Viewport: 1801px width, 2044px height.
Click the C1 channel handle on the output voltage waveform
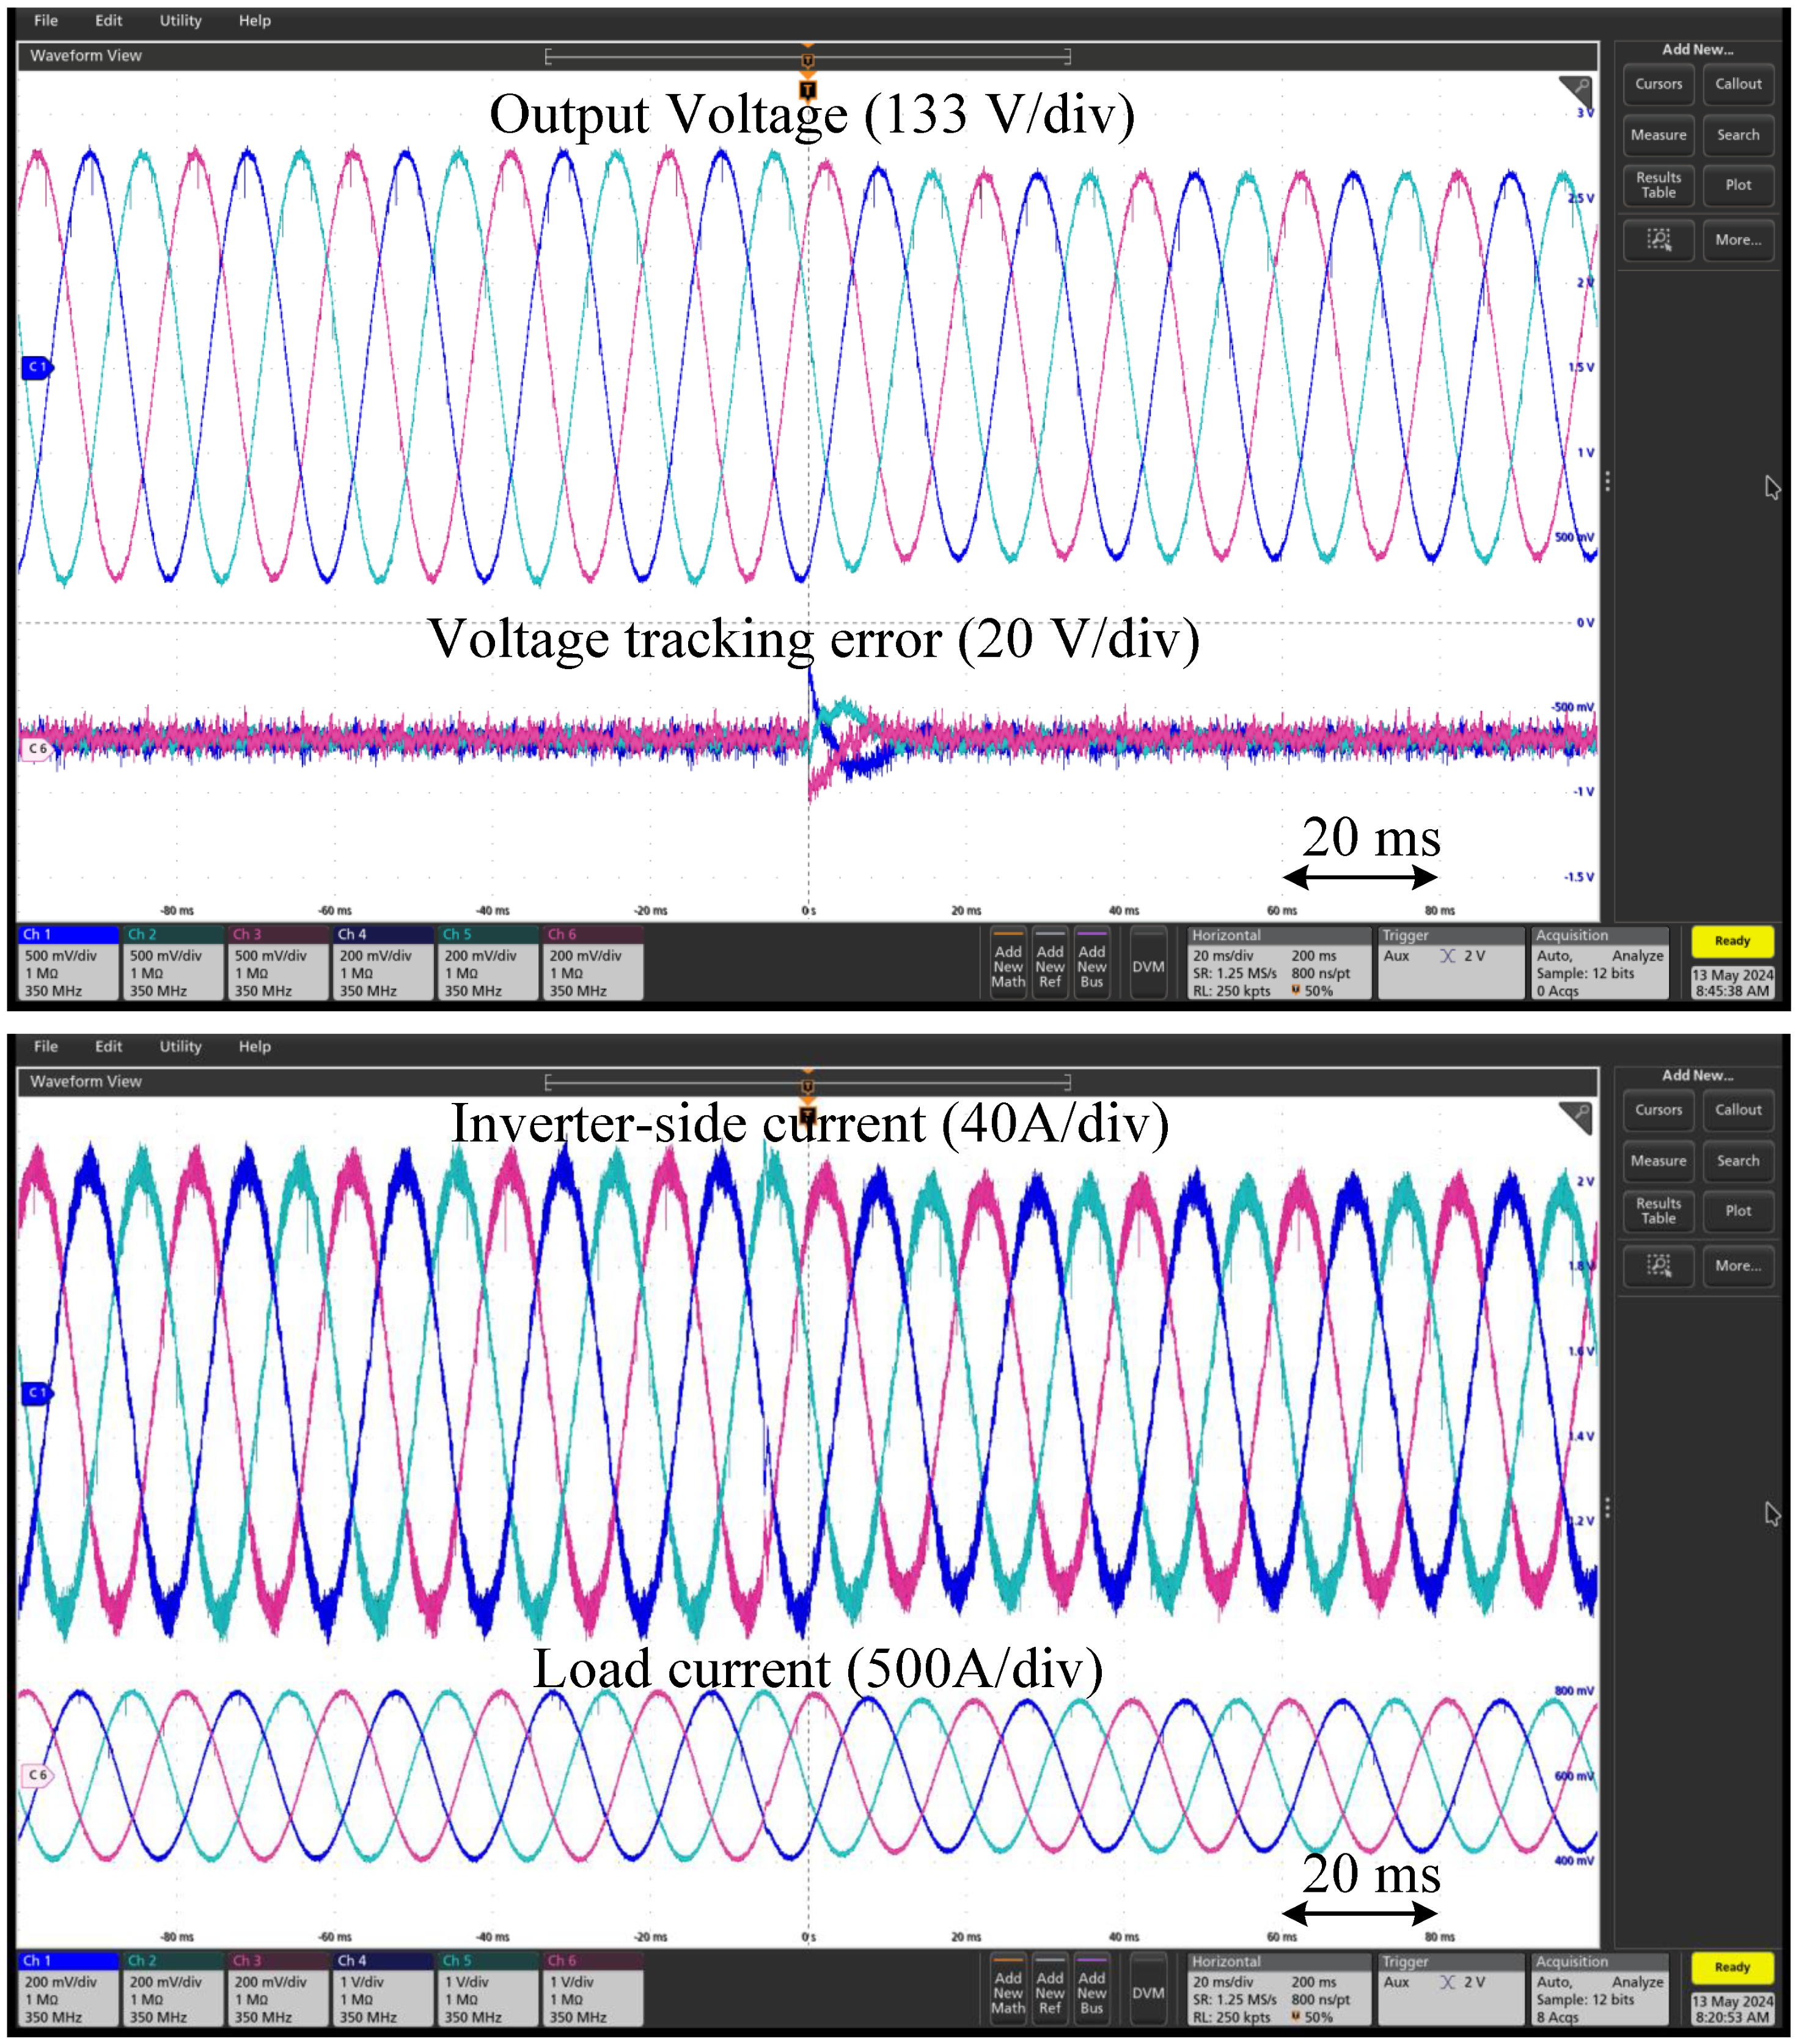[x=36, y=367]
